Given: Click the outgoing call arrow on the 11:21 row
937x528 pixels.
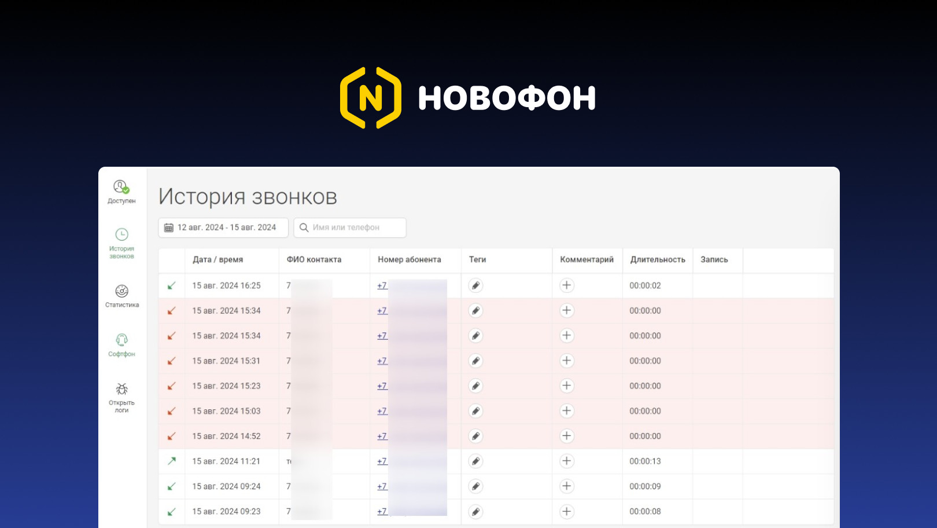Looking at the screenshot, I should [x=171, y=461].
